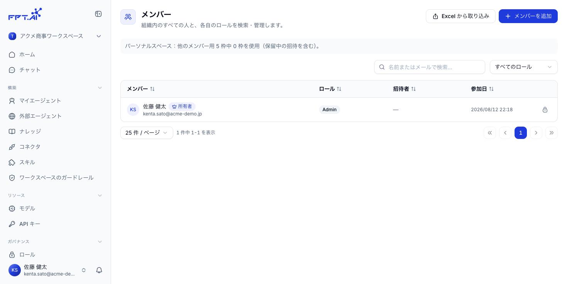The height and width of the screenshot is (284, 567).
Task: Click the Admin role badge
Action: tap(329, 110)
